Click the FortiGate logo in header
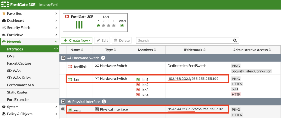Viewport: 281px width, 119px height. point(5,4)
